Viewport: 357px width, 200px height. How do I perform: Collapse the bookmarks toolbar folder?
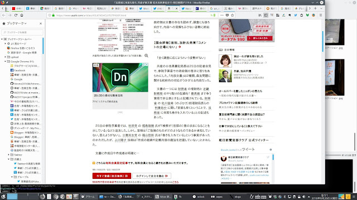click(2, 39)
